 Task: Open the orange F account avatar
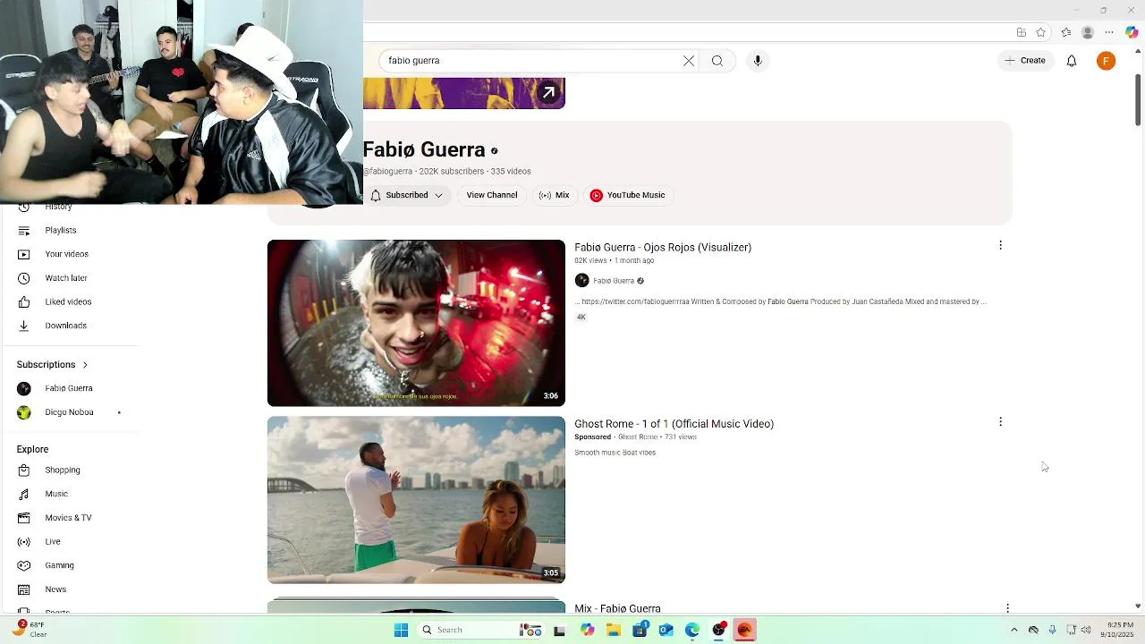pos(1107,61)
